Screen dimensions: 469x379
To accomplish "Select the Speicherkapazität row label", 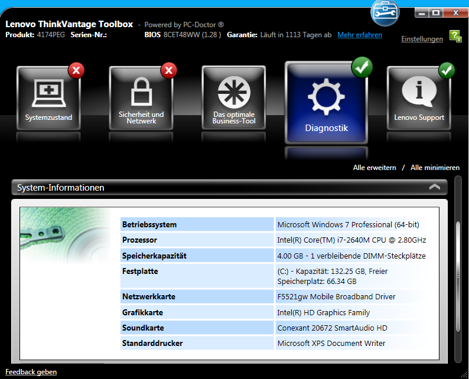I will [154, 256].
